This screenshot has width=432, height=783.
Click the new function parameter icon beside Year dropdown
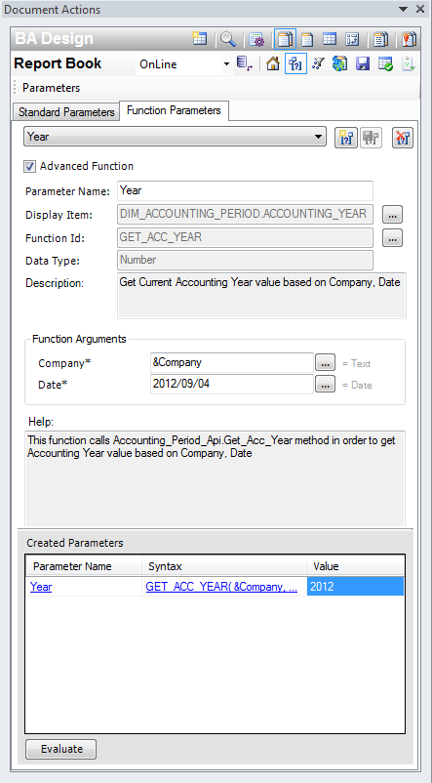(346, 138)
